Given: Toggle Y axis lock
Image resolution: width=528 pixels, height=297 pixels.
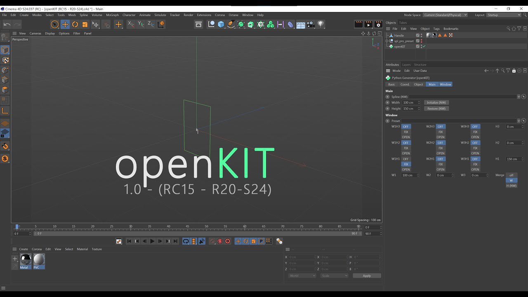Looking at the screenshot, I should pos(141,24).
